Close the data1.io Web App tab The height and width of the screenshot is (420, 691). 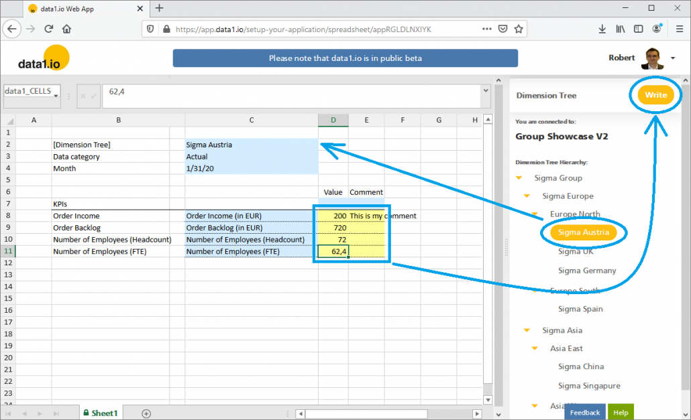click(x=140, y=8)
